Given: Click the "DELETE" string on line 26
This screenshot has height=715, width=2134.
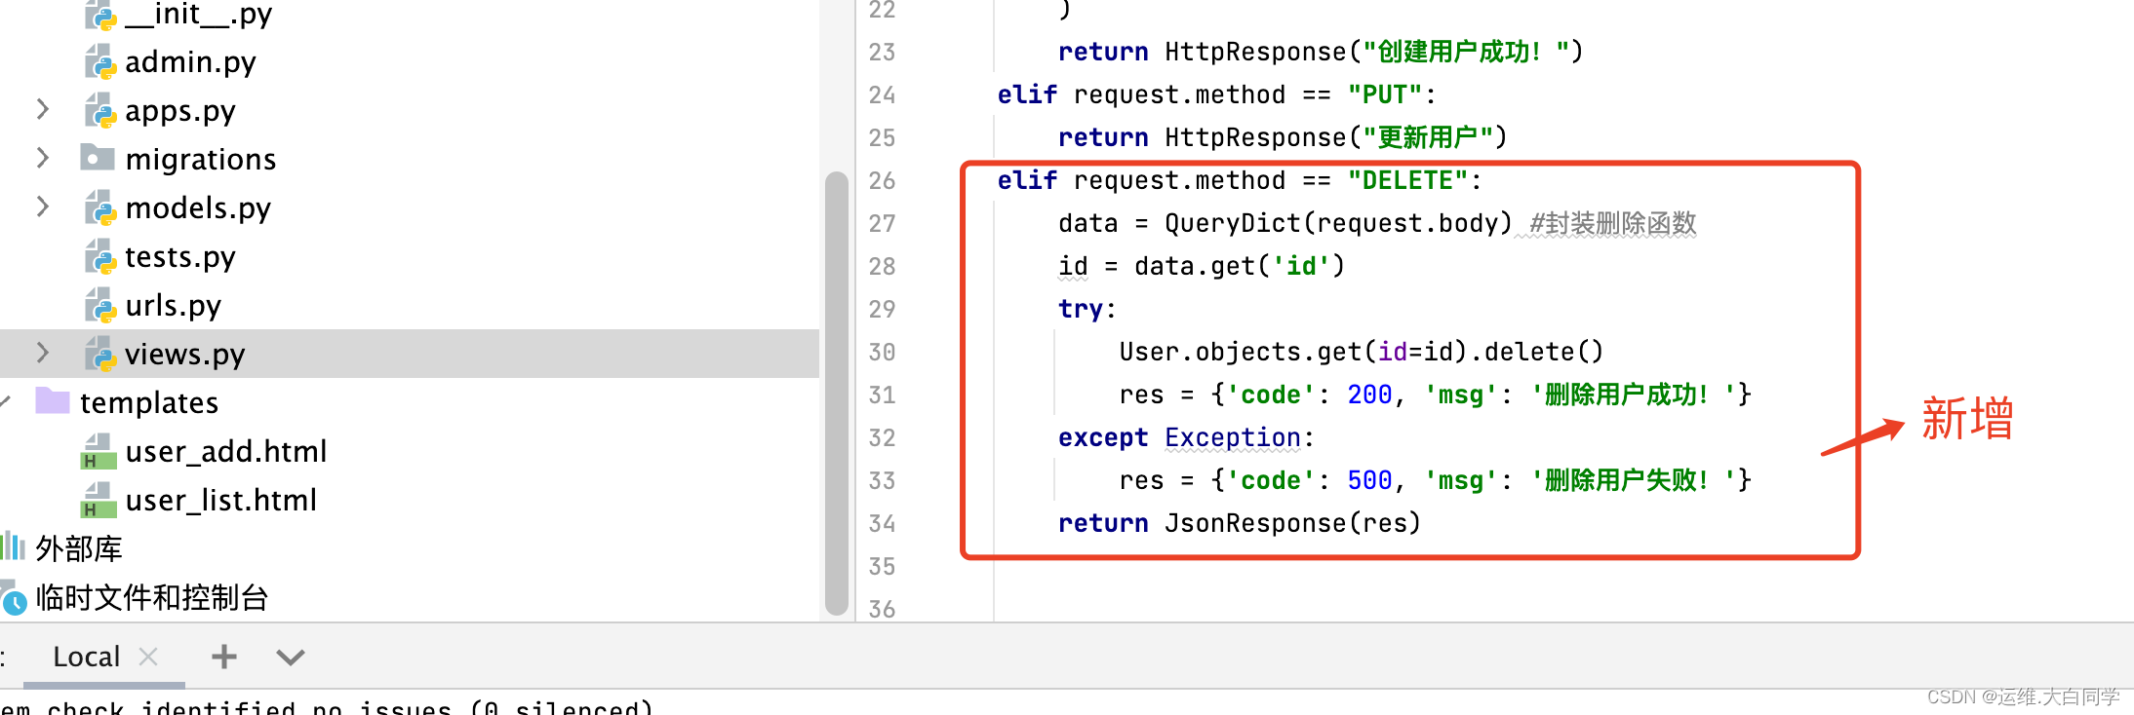Looking at the screenshot, I should pos(1407,180).
